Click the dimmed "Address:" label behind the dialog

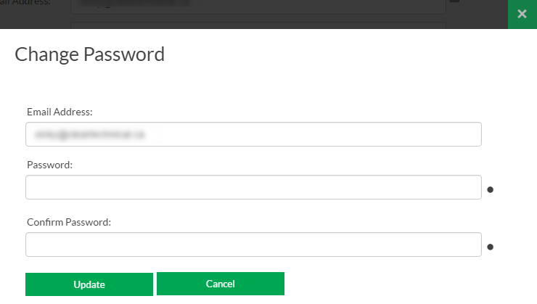30,3
